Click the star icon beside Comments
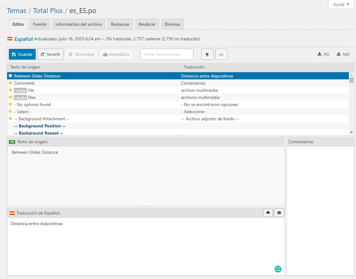This screenshot has width=356, height=279. click(10, 83)
